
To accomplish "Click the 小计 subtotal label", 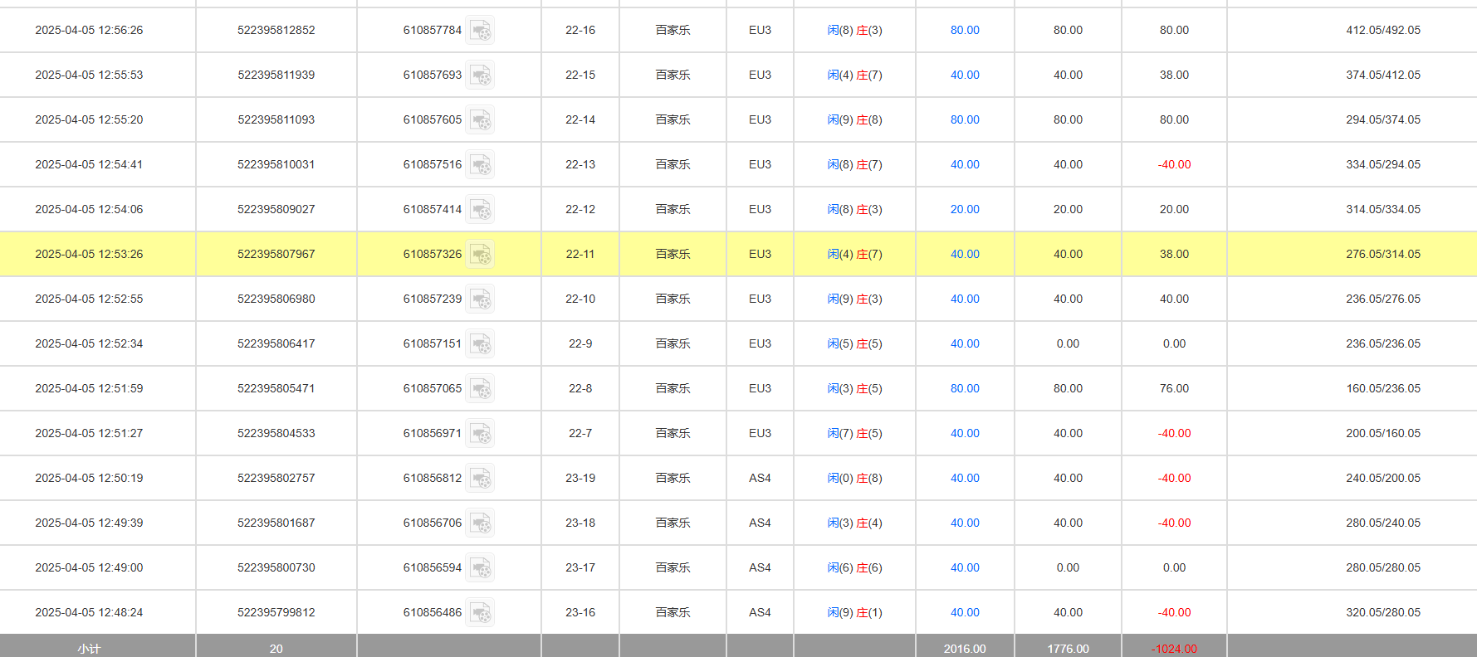I will pyautogui.click(x=89, y=649).
